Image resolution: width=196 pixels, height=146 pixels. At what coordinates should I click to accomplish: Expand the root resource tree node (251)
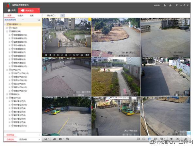click(x=5, y=24)
